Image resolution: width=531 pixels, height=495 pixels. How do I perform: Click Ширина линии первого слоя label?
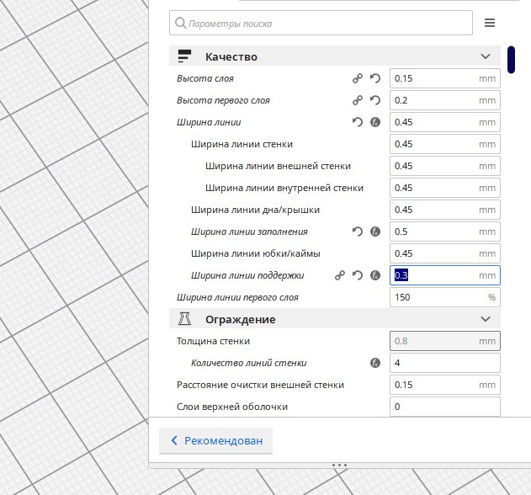click(x=237, y=297)
